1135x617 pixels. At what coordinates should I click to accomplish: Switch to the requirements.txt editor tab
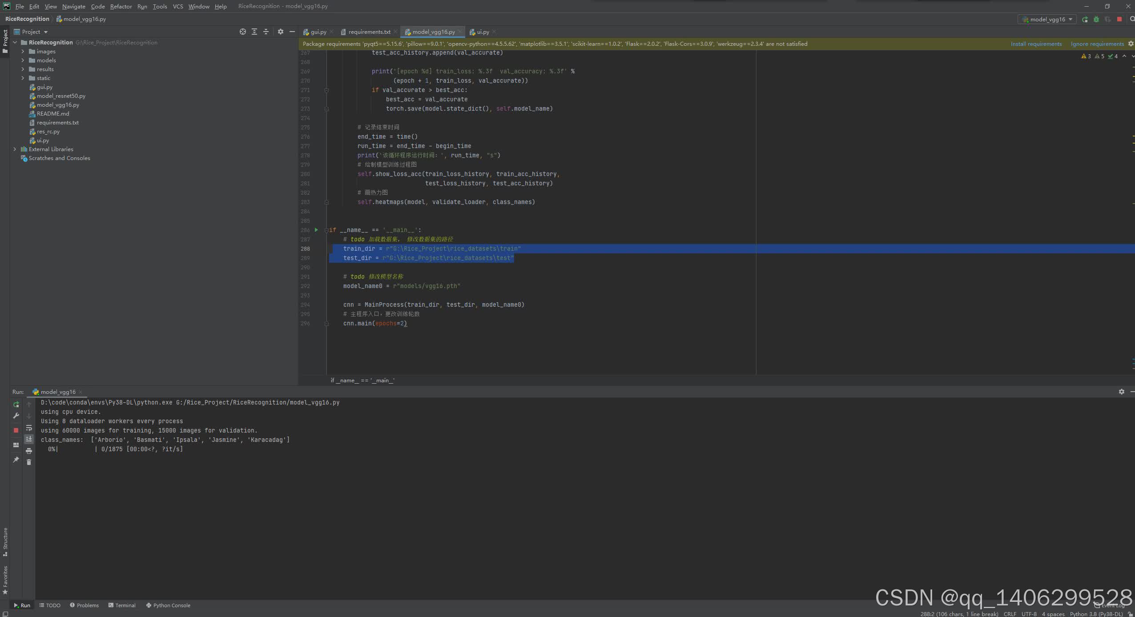pyautogui.click(x=369, y=32)
